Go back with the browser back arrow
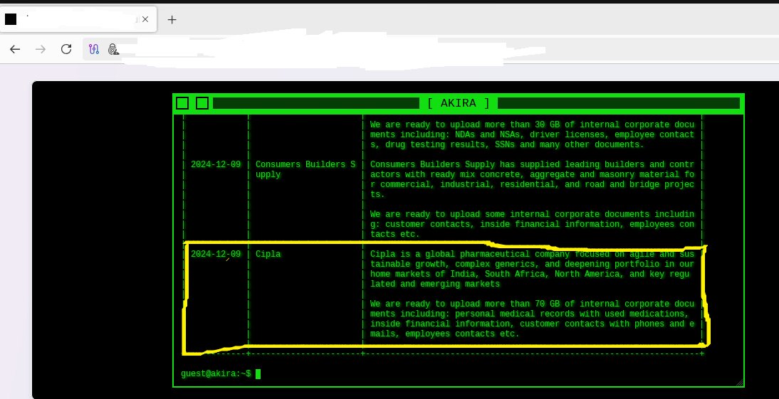779x399 pixels. coord(15,49)
